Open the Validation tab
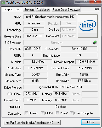 [x=43, y=10]
